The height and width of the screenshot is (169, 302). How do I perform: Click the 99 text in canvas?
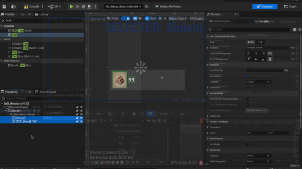point(131,80)
